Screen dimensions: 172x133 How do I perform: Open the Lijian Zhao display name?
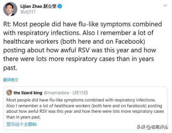[31, 6]
